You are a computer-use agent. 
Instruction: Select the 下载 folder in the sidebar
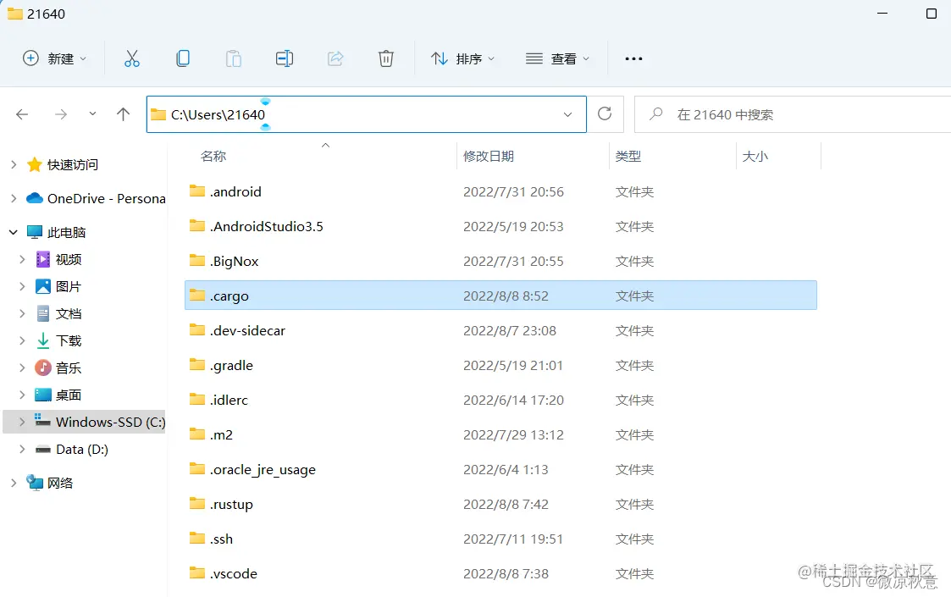point(67,340)
